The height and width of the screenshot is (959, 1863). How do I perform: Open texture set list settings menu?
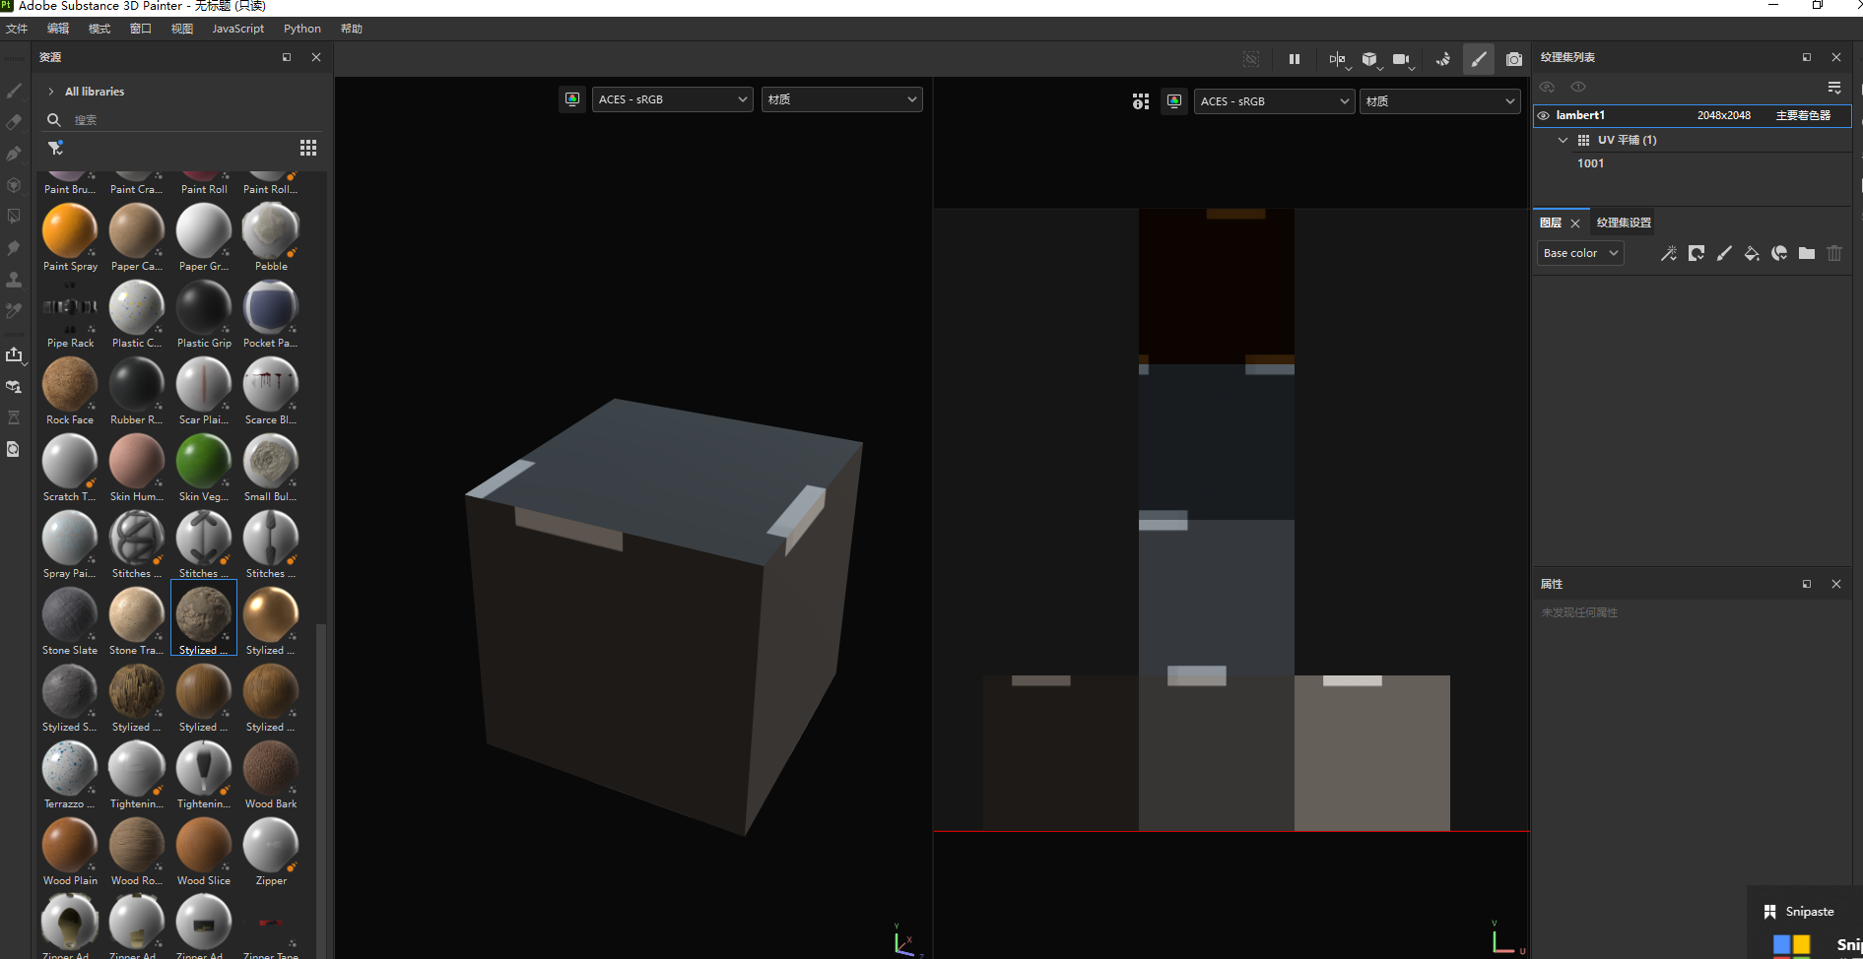pos(1834,87)
